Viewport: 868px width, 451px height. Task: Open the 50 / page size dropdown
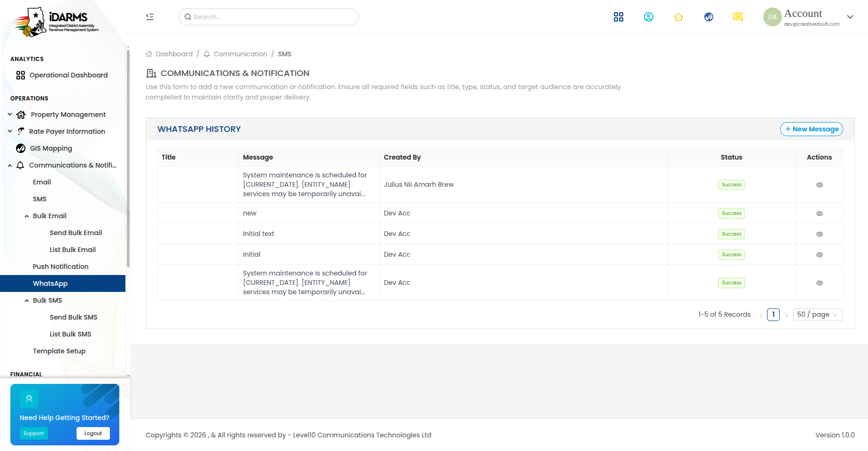pyautogui.click(x=818, y=314)
